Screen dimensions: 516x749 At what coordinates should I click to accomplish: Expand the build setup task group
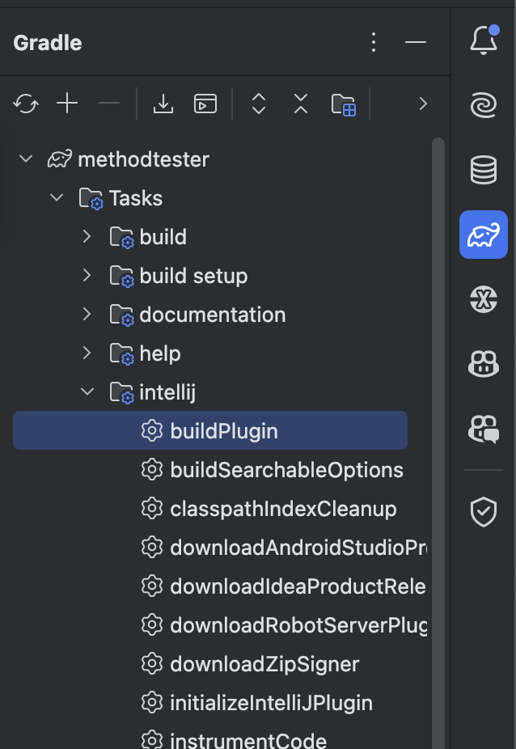pyautogui.click(x=87, y=276)
